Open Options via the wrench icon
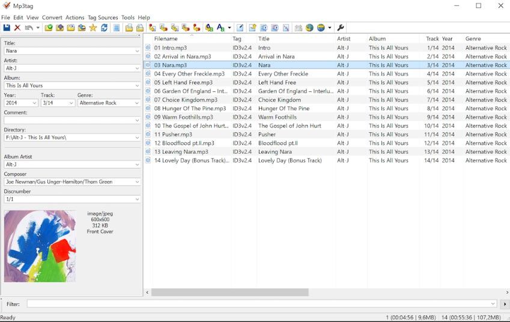510x322 pixels. pyautogui.click(x=341, y=28)
